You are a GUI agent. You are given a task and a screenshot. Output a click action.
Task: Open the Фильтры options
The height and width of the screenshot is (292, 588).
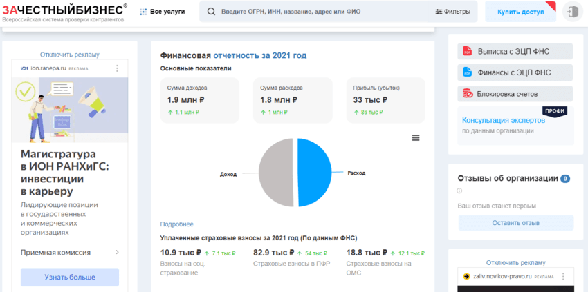(452, 12)
